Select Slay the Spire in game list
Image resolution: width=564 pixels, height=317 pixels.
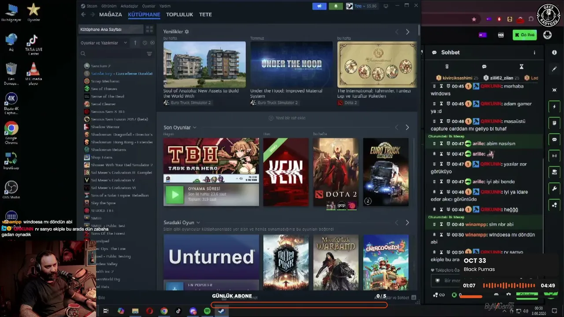coord(103,203)
